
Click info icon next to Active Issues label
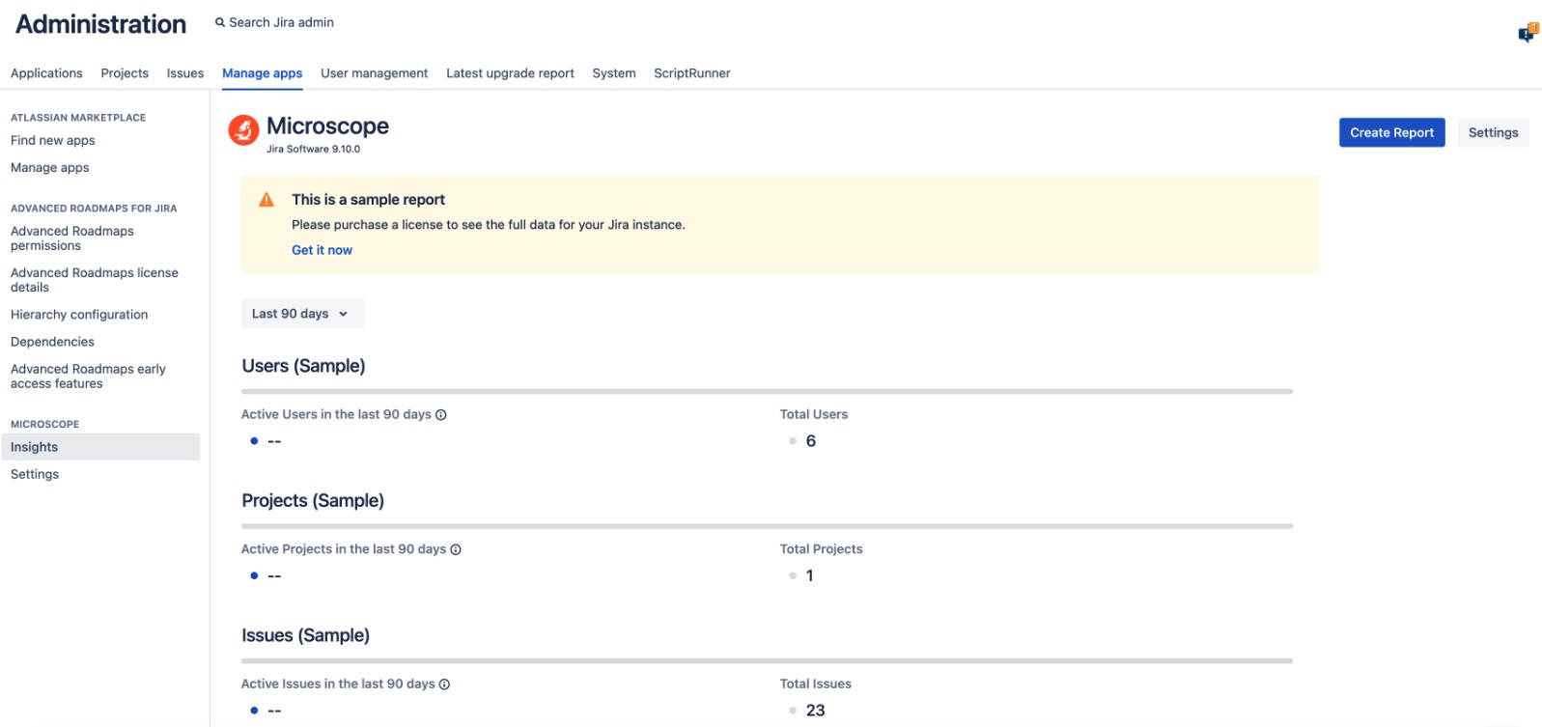click(444, 685)
